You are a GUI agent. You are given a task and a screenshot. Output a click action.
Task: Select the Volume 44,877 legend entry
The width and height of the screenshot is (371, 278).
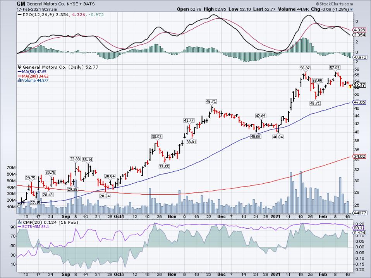pyautogui.click(x=35, y=81)
